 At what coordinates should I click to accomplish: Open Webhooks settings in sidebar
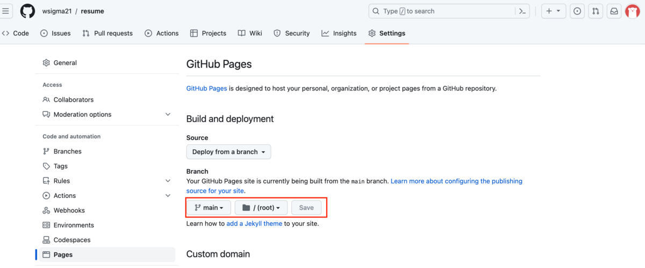click(x=69, y=210)
